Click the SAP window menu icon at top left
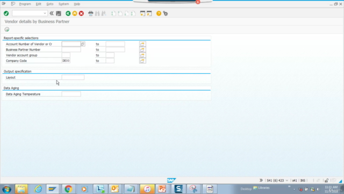344x194 pixels. [x=4, y=4]
